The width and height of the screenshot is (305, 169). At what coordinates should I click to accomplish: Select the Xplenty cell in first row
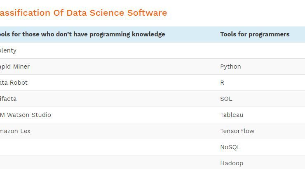[x=8, y=50]
